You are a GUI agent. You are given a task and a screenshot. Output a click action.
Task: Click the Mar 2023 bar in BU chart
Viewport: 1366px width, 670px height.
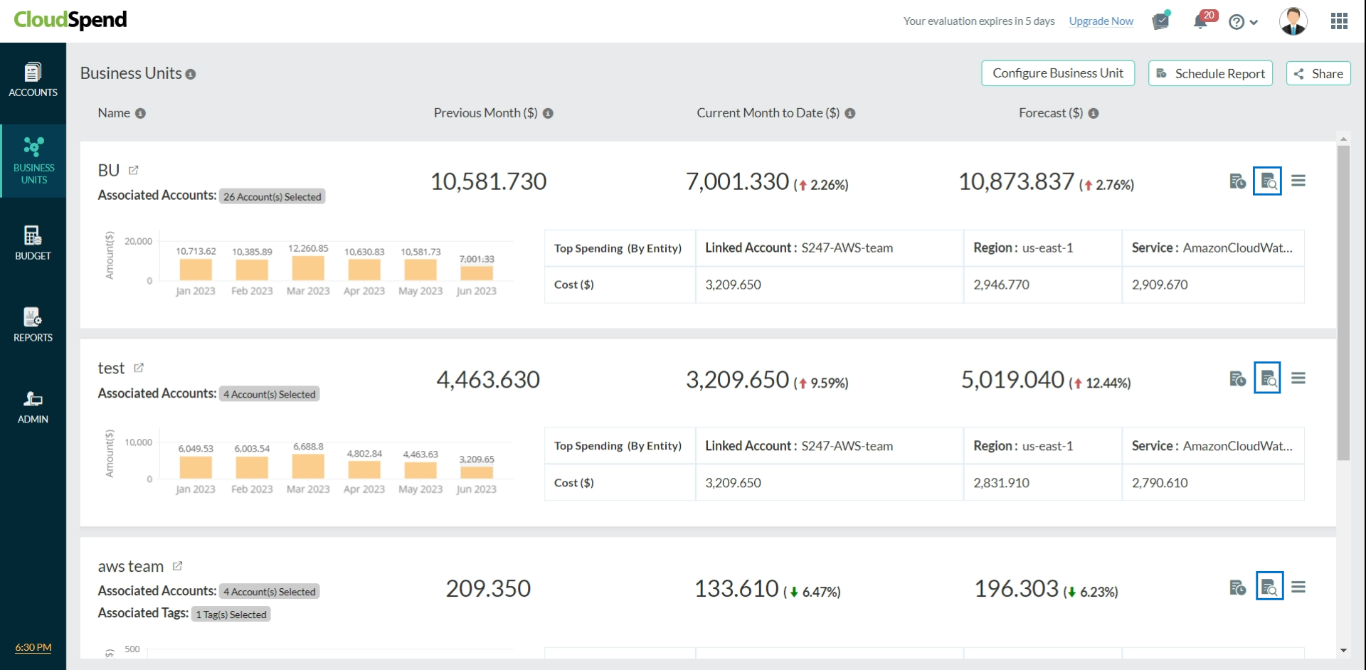tap(308, 268)
